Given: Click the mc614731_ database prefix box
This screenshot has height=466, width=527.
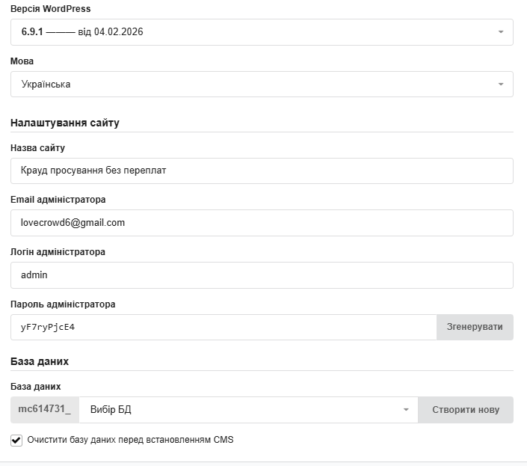Looking at the screenshot, I should (45, 410).
